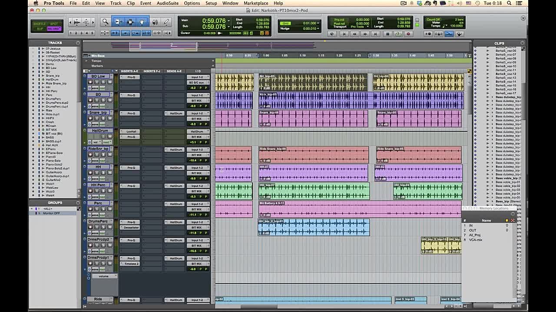Image resolution: width=556 pixels, height=312 pixels.
Task: Open the Marketplace menu
Action: [x=256, y=3]
